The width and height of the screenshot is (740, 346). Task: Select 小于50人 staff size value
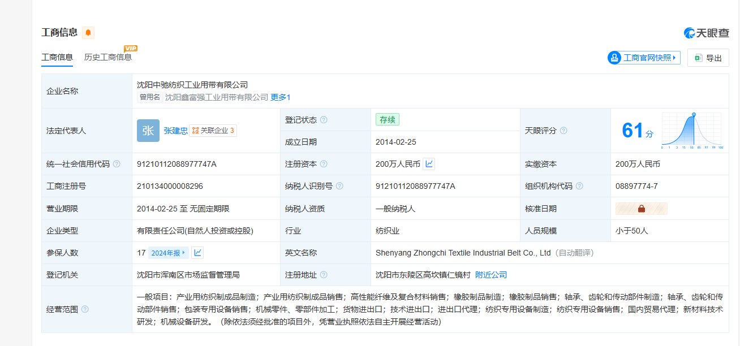click(x=632, y=231)
